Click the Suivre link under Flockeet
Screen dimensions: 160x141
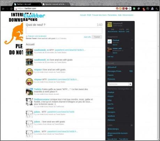coord(115,45)
